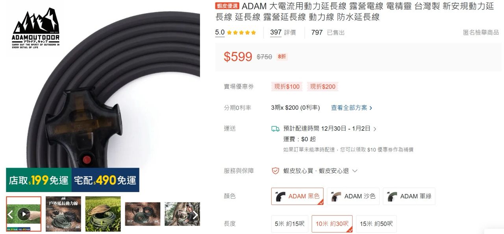Show previous product thumbnails with left arrow
504x234 pixels.
click(11, 214)
